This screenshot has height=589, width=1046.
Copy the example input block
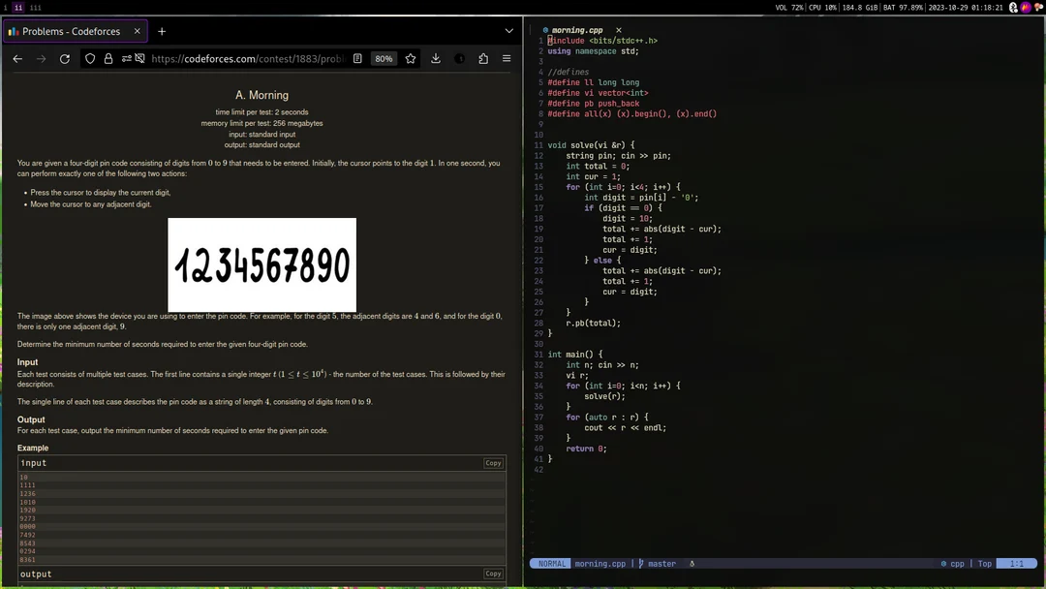click(x=493, y=462)
